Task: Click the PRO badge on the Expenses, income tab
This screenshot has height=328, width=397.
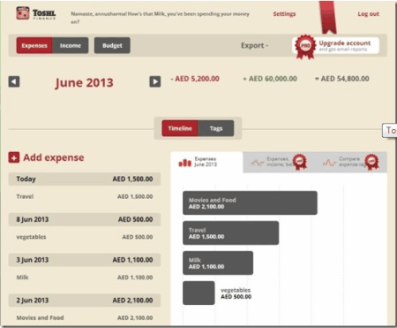Action: pyautogui.click(x=300, y=162)
